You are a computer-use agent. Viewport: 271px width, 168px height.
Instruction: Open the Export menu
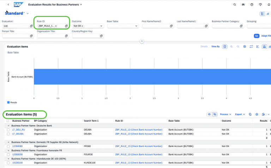(x=240, y=114)
